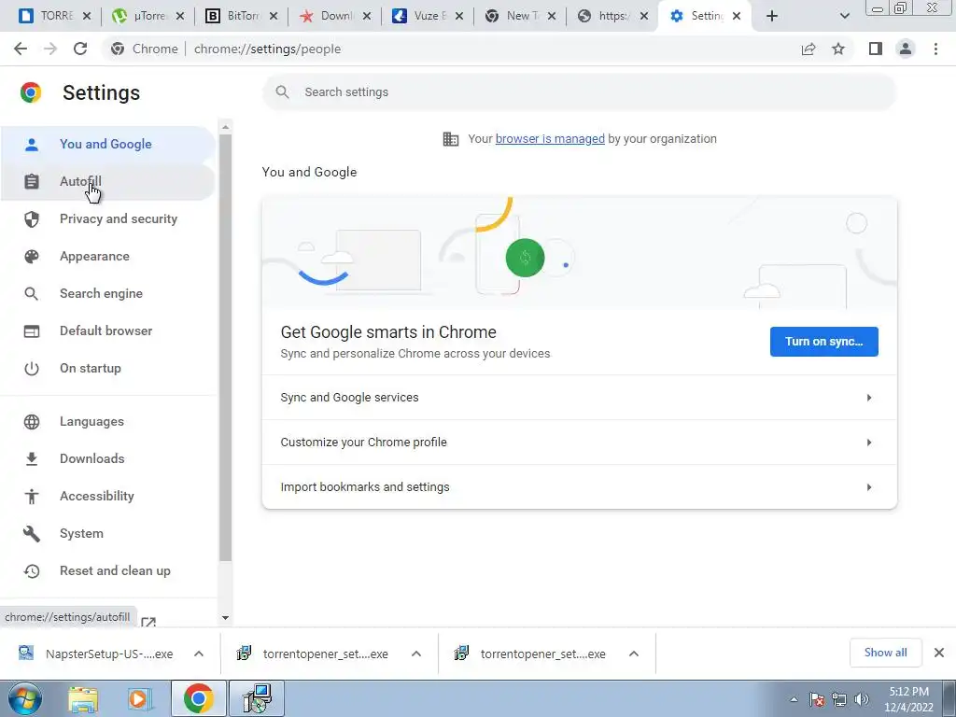Image resolution: width=956 pixels, height=717 pixels.
Task: Click the Reset and clean up history icon
Action: [31, 571]
